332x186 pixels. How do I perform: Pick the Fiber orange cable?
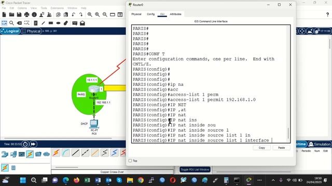click(95, 153)
